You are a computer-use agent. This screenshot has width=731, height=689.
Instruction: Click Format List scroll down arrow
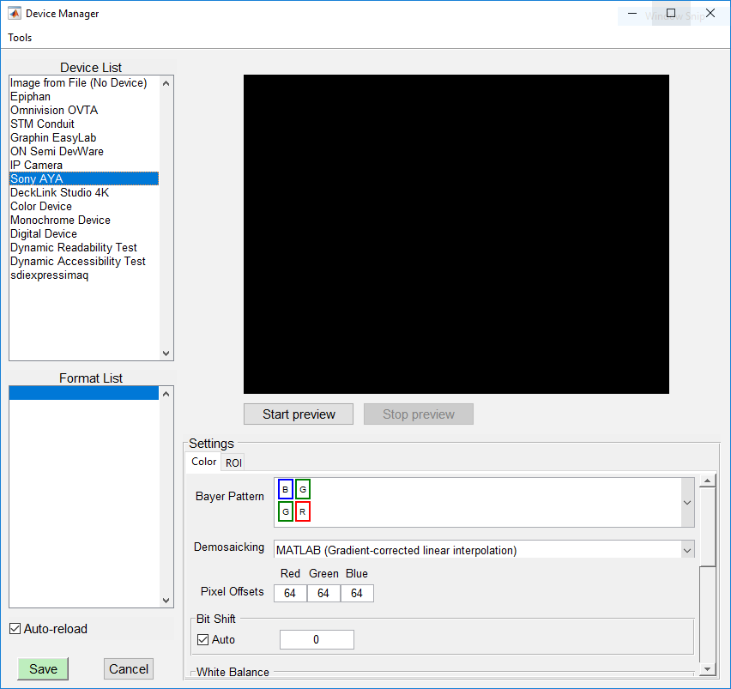166,601
